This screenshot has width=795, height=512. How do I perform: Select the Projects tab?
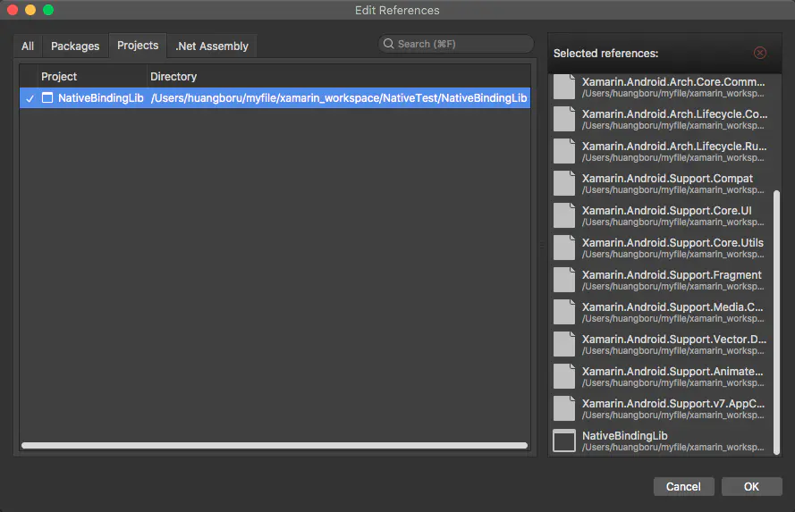click(138, 46)
